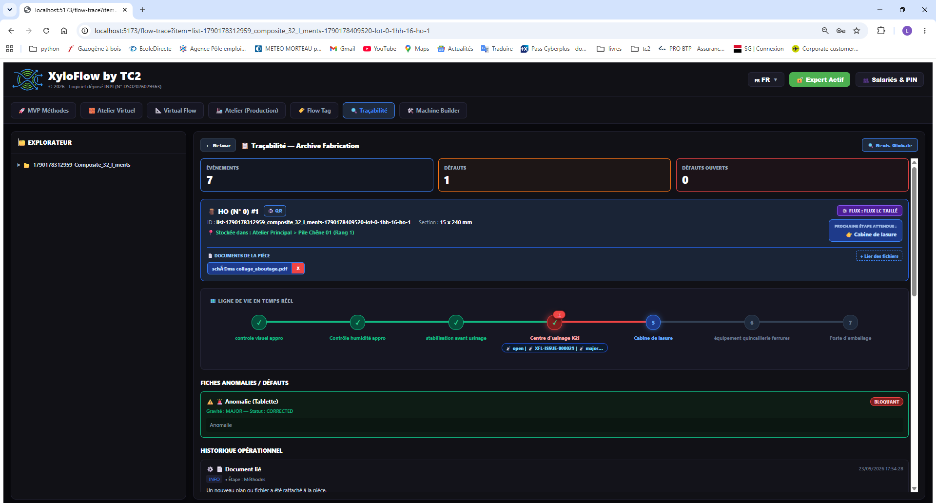Switch to the MVP Méthodes tab

click(x=43, y=111)
